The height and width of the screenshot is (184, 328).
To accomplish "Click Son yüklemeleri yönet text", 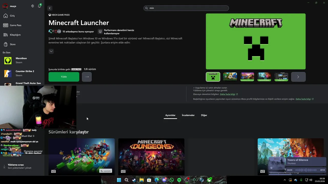I will pos(19,168).
